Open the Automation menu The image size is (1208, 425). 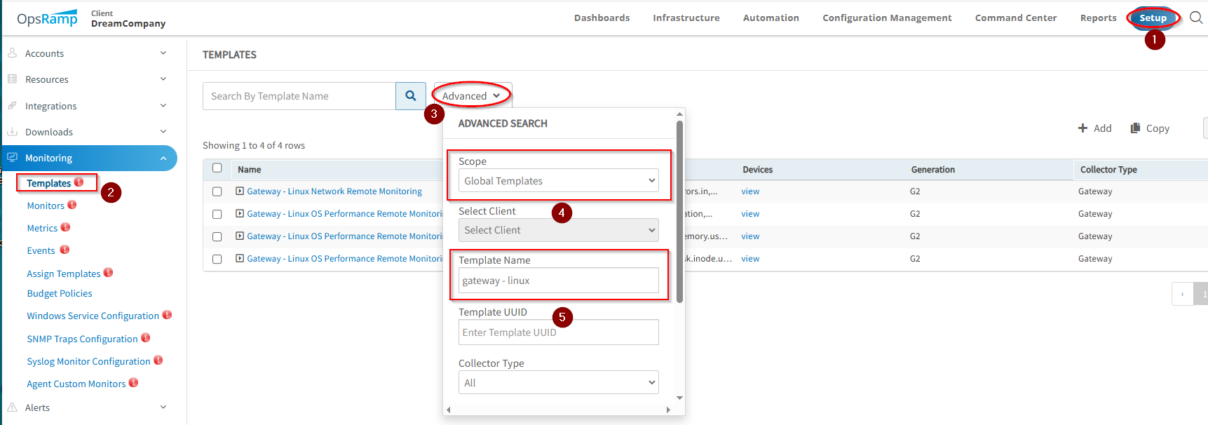(x=771, y=18)
